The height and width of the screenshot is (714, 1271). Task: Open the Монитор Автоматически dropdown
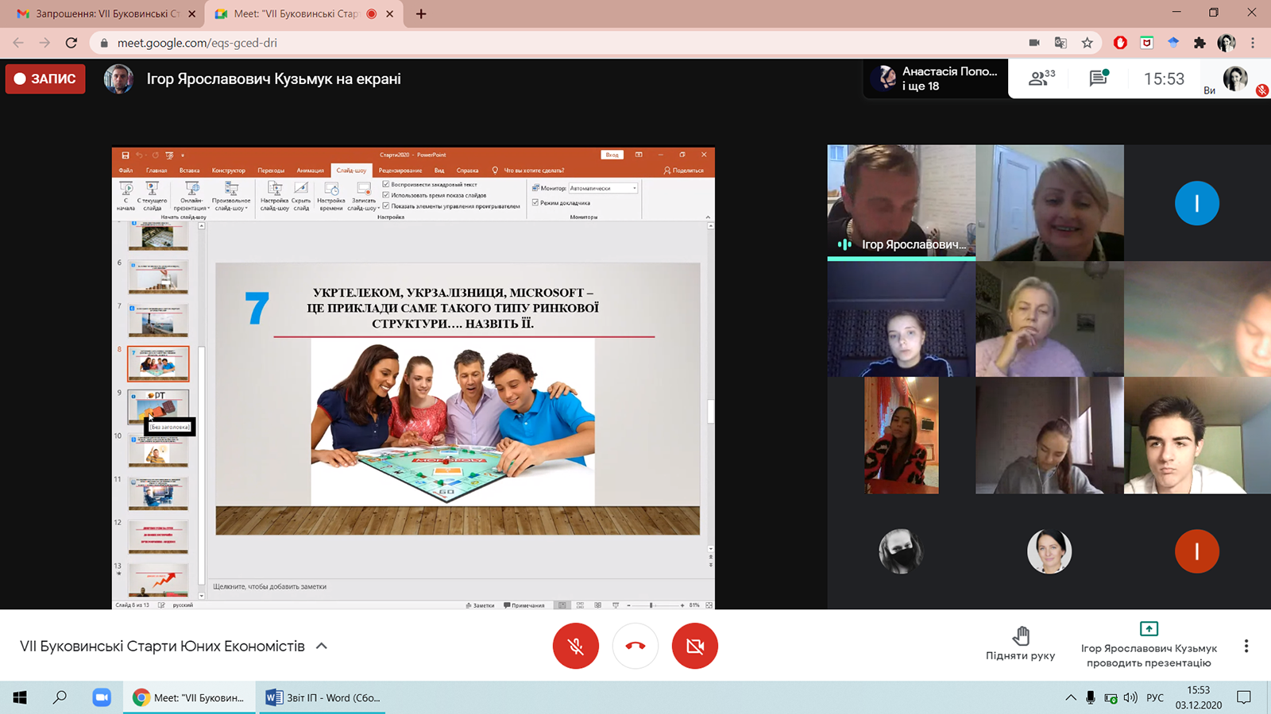(603, 188)
